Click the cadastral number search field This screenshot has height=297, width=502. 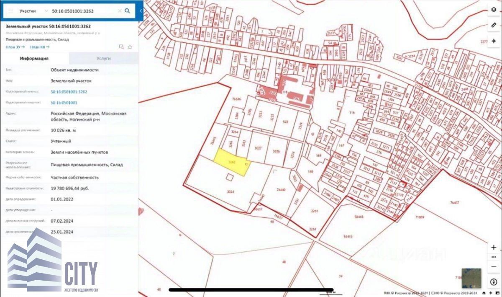tap(83, 11)
